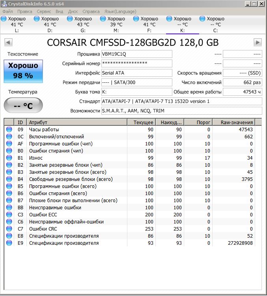This screenshot has height=296, width=267.
Task: Go to next disk with right arrow
Action: pos(258,42)
